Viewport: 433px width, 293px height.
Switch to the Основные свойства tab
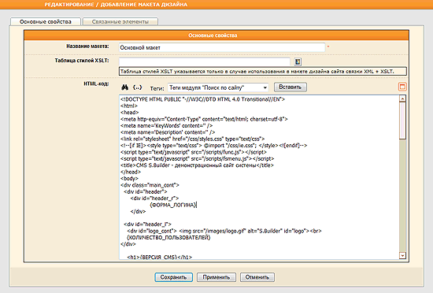[46, 21]
